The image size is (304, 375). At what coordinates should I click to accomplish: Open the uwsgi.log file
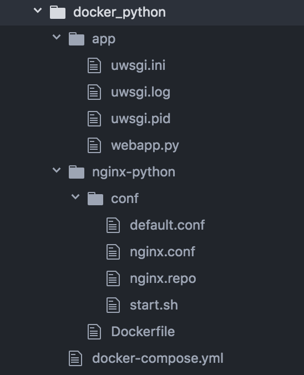[x=141, y=93]
